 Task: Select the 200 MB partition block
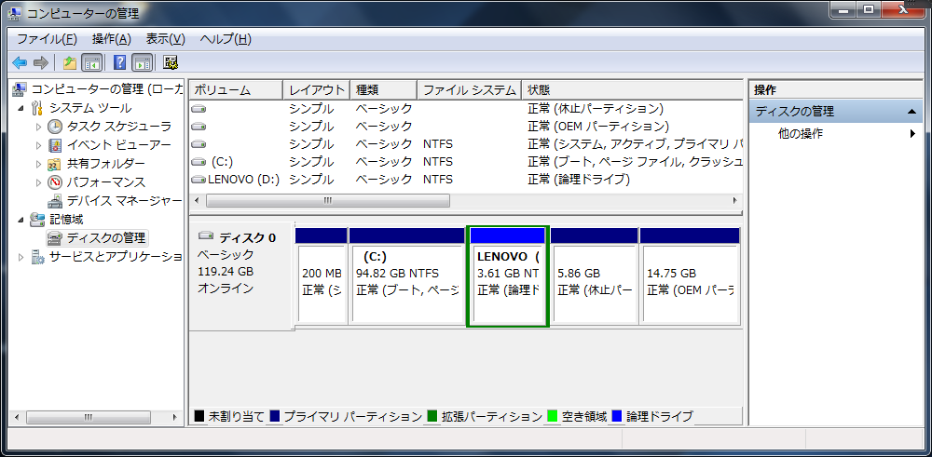(321, 276)
